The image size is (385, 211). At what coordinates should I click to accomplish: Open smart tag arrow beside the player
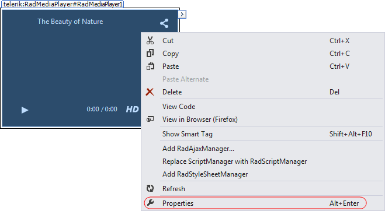(x=182, y=15)
